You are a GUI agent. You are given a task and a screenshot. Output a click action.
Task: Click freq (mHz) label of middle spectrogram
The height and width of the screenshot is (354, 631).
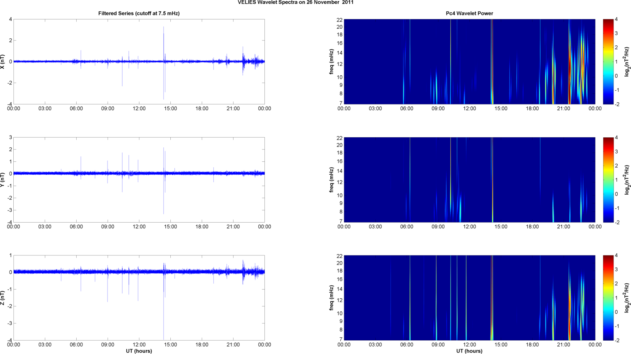tap(332, 180)
